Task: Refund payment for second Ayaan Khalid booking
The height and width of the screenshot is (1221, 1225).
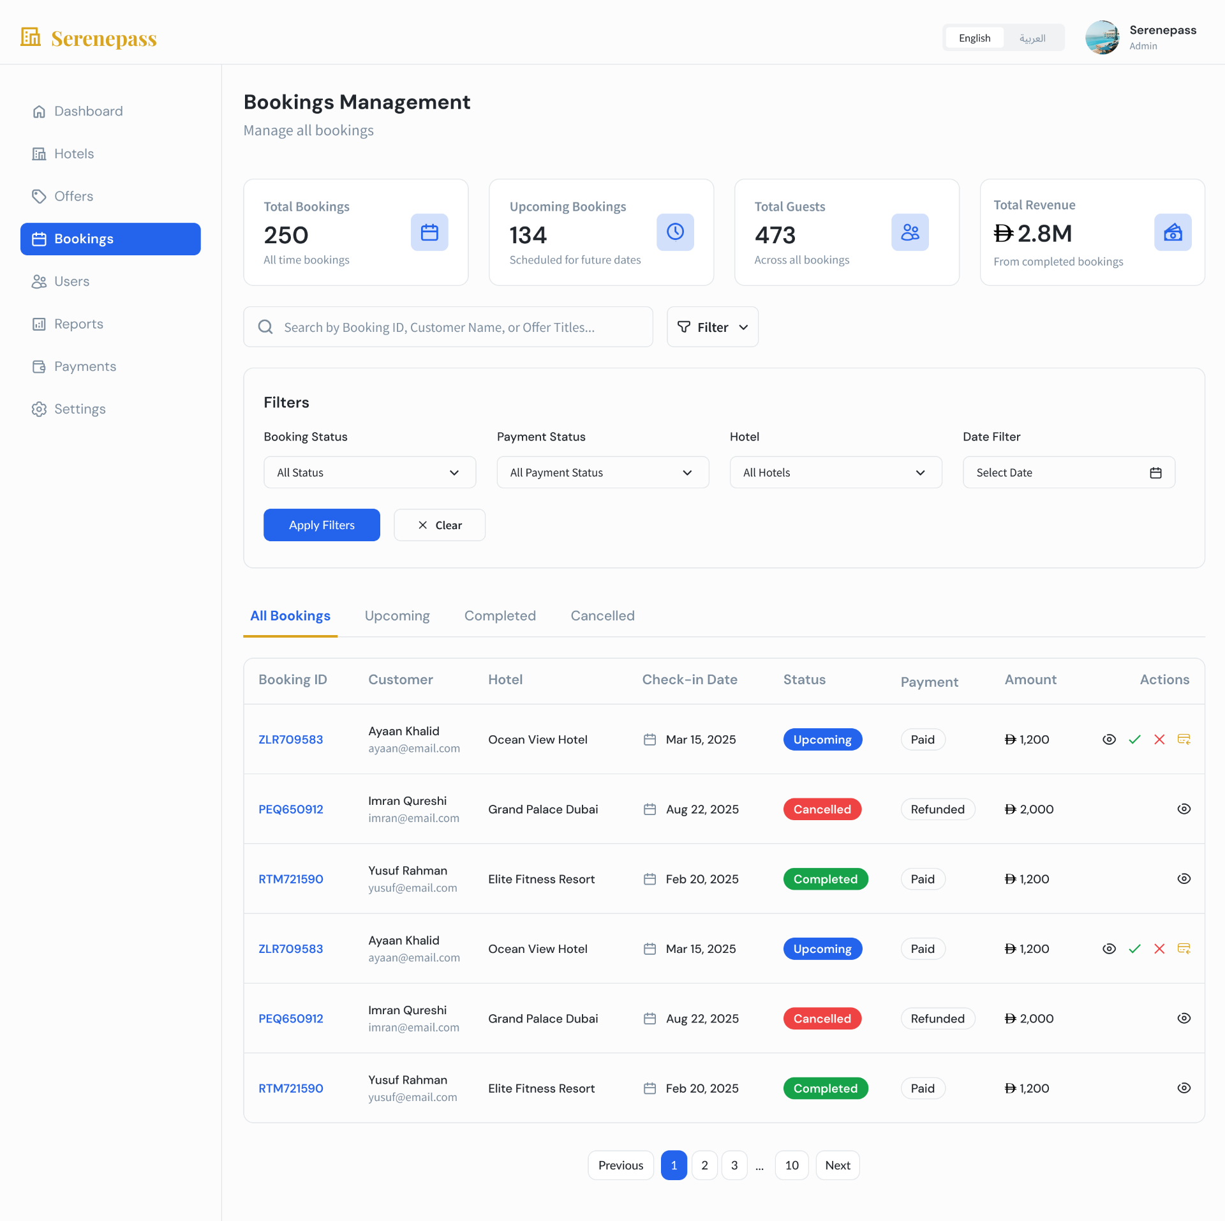Action: pyautogui.click(x=1184, y=948)
